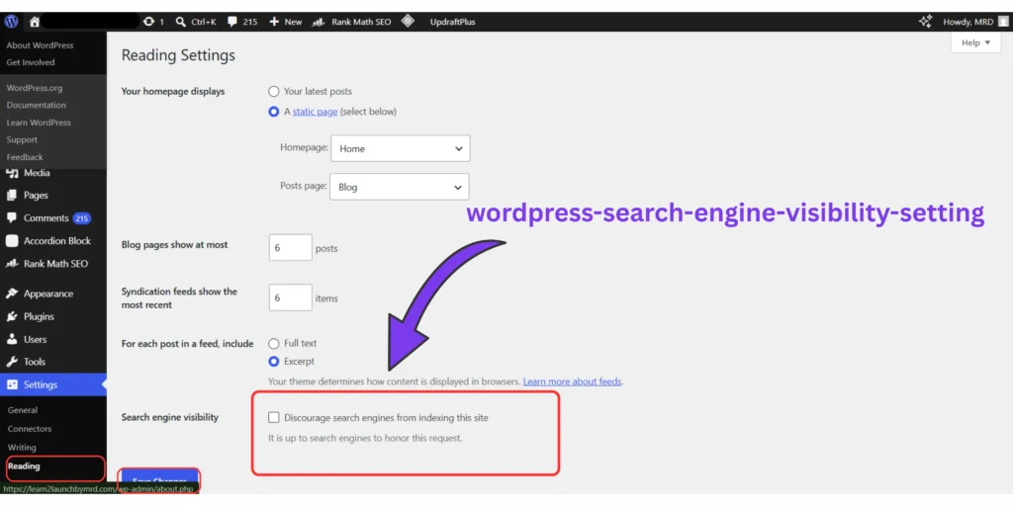Click the Comments icon in the sidebar
The width and height of the screenshot is (1013, 506).
coord(12,218)
